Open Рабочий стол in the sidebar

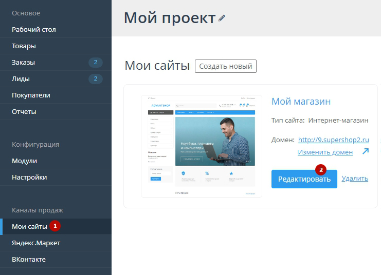[34, 30]
